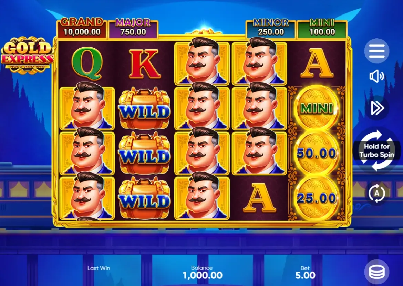View the Grand 10,000.00 jackpot

coord(82,28)
